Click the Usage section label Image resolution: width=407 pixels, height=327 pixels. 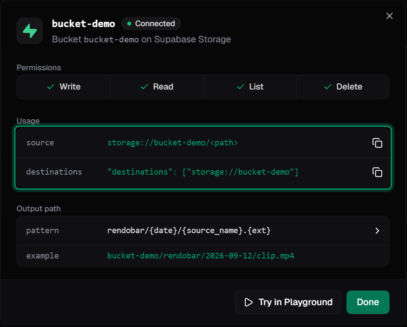click(28, 120)
